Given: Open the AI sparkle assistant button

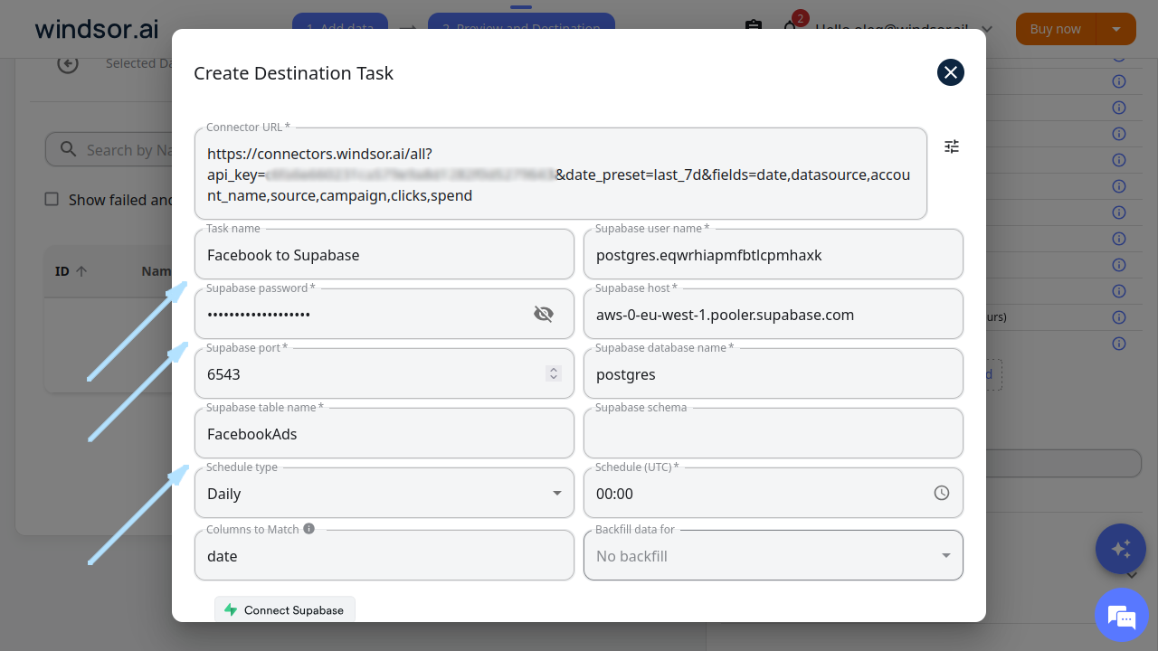Looking at the screenshot, I should pos(1121,548).
